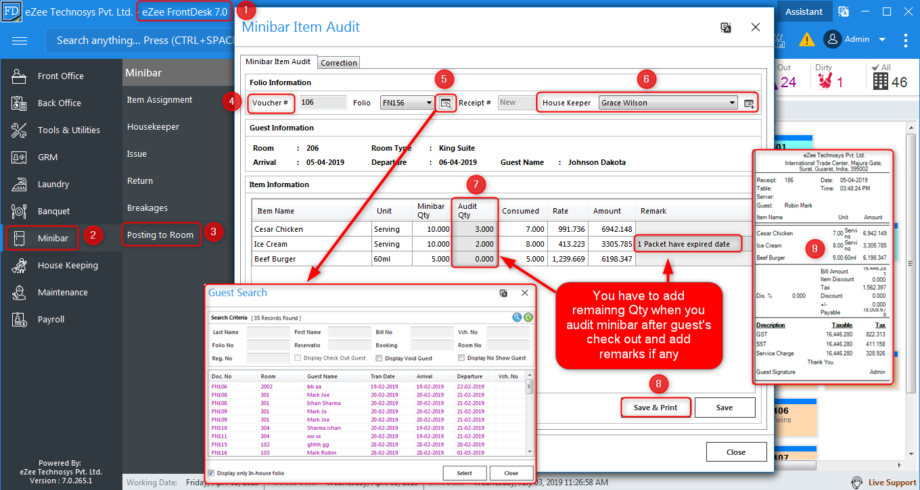Click the Voucher # field with 106
This screenshot has height=490, width=920.
323,103
